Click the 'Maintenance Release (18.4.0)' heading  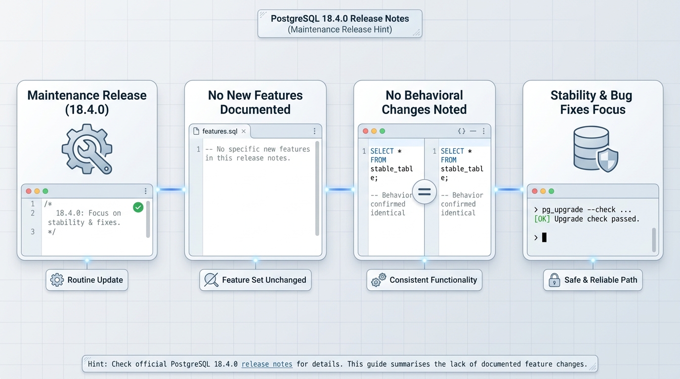click(87, 102)
